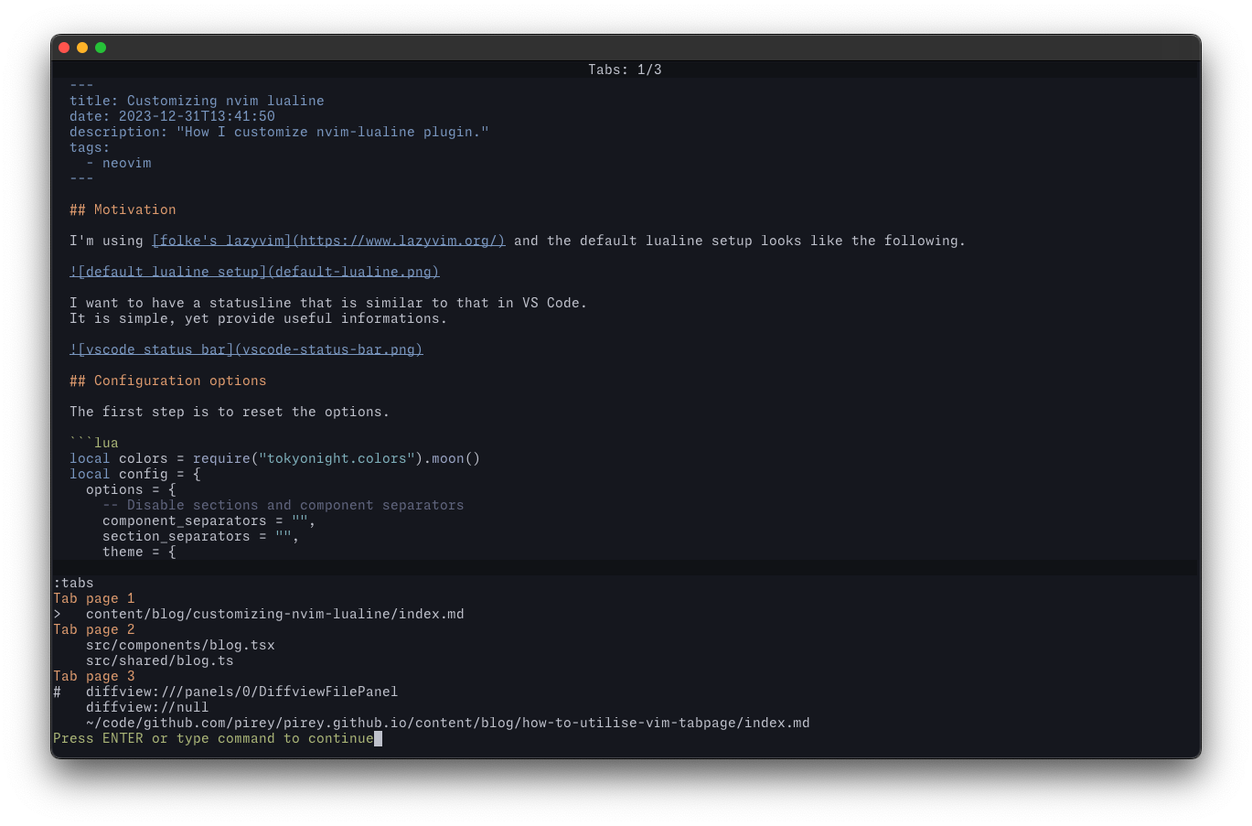The height and width of the screenshot is (826, 1252).
Task: Click the "theme = {" line
Action: (x=139, y=552)
